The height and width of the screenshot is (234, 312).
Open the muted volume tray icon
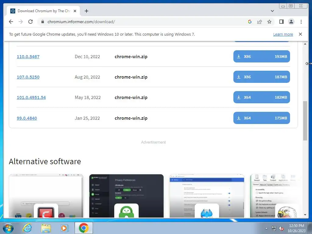(x=281, y=229)
